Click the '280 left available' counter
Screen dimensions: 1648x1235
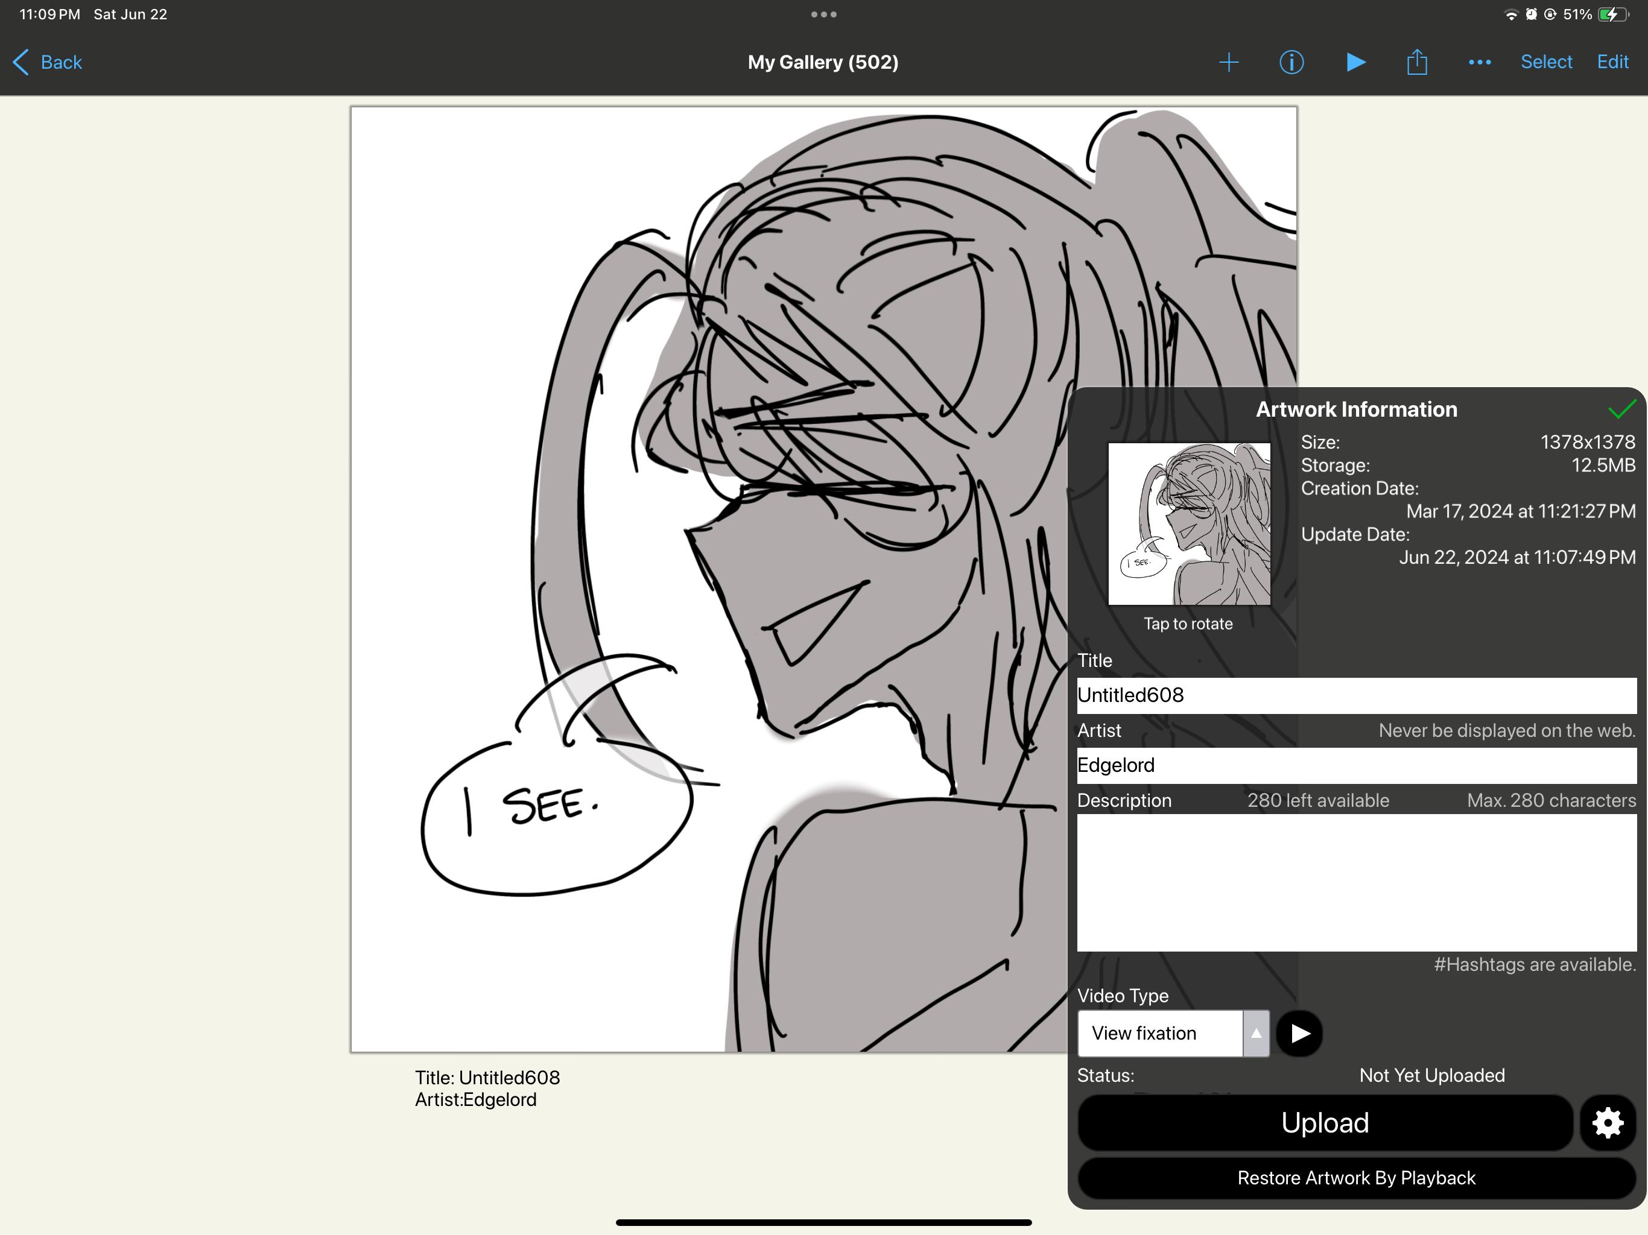pyautogui.click(x=1318, y=800)
